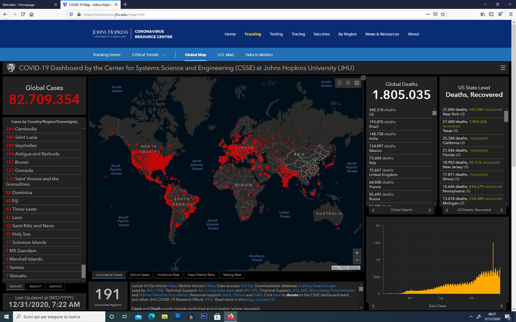This screenshot has height=322, width=516.
Task: Open the map legend list icon
Action: click(348, 83)
